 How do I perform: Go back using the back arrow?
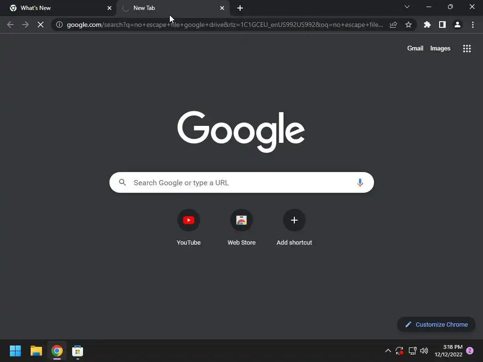10,25
